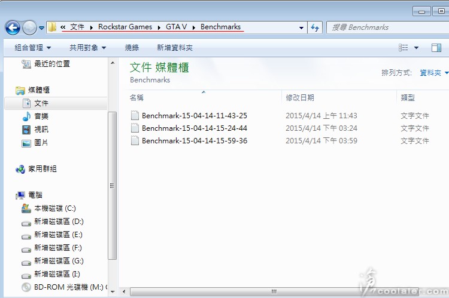Refresh the Benchmarks folder view
The width and height of the screenshot is (449, 298).
pos(315,27)
